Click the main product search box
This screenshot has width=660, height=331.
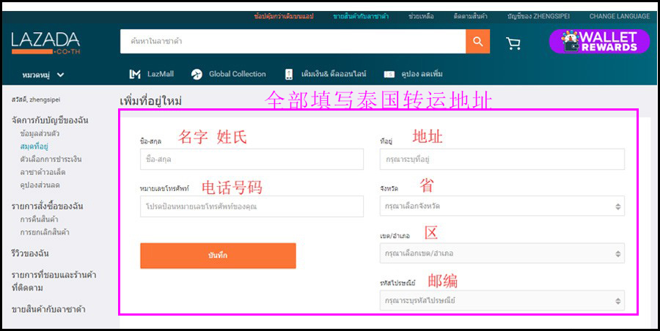point(293,42)
